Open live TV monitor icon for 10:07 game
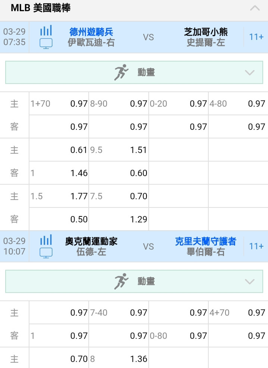Viewport: 268px width, 368px height. (x=46, y=253)
